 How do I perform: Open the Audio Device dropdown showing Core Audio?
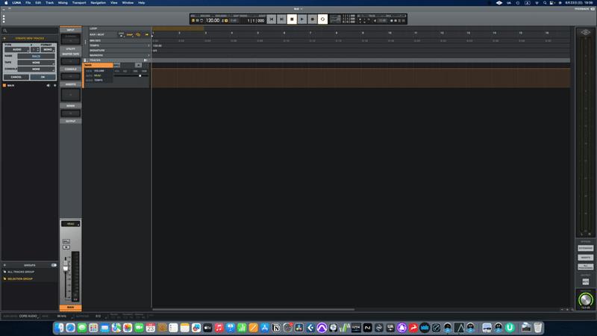point(28,316)
